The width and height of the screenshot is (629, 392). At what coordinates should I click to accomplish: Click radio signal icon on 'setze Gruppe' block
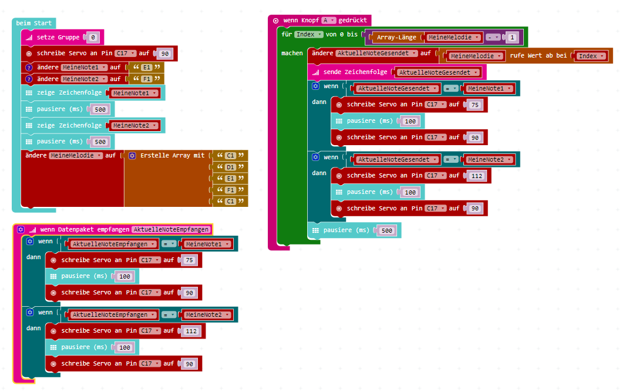[x=29, y=37]
